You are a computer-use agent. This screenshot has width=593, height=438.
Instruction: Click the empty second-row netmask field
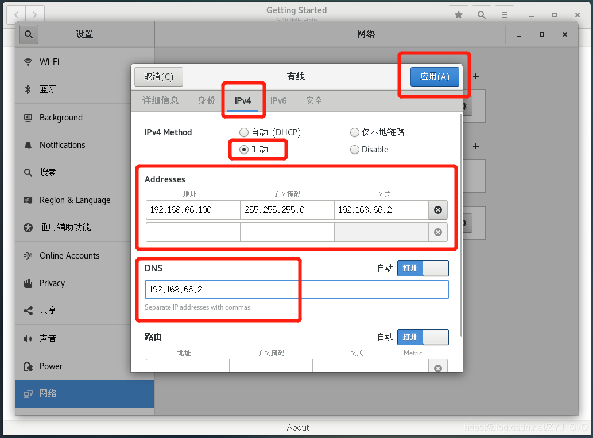287,232
